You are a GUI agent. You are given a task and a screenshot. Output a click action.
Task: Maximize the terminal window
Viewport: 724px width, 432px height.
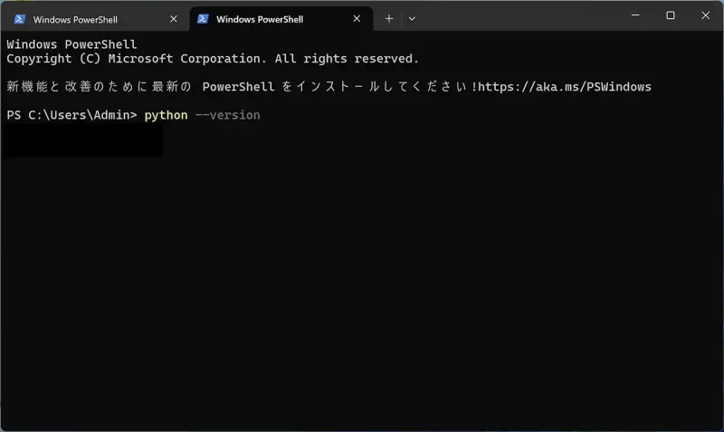671,15
